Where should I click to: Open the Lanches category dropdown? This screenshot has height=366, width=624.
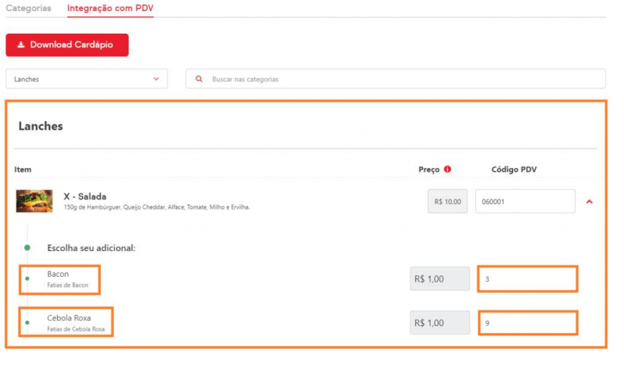(86, 79)
